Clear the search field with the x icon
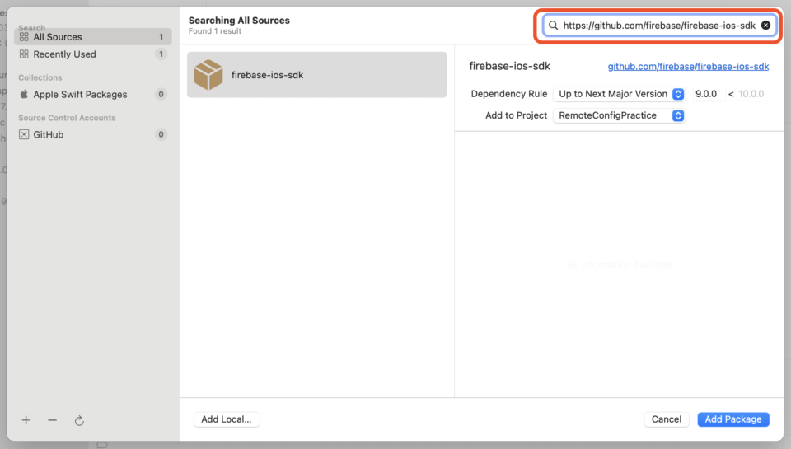 [765, 26]
